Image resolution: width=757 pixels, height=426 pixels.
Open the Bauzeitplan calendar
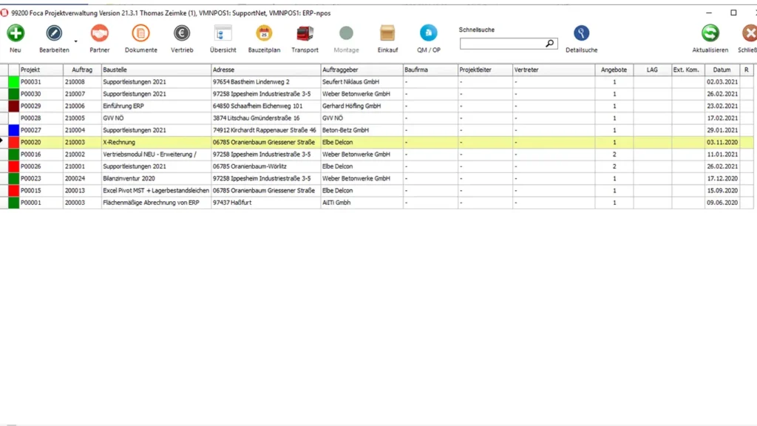264,34
